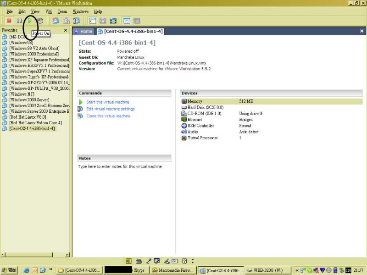Select the Memory device row
Screen dimensions: 367x275
coord(272,101)
